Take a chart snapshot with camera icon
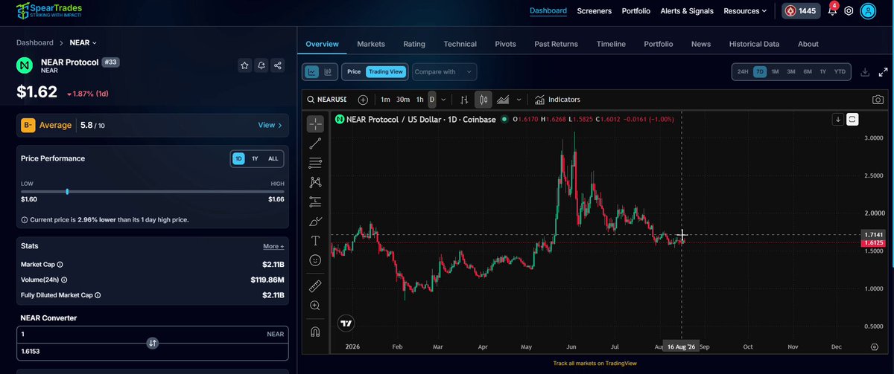 [877, 99]
